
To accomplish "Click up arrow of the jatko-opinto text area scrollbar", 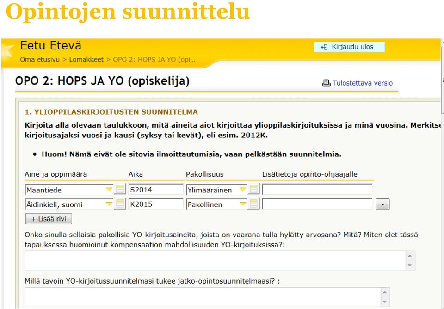I will click(384, 292).
